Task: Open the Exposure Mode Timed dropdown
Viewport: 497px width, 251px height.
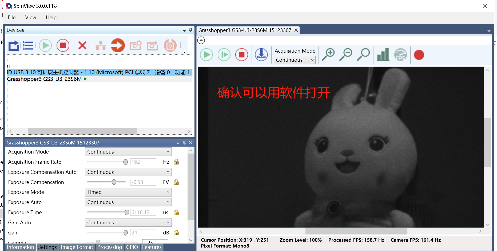Action: (x=128, y=192)
